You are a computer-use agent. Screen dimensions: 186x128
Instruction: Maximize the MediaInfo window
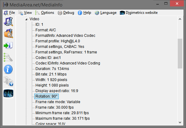pyautogui.click(x=166, y=4)
